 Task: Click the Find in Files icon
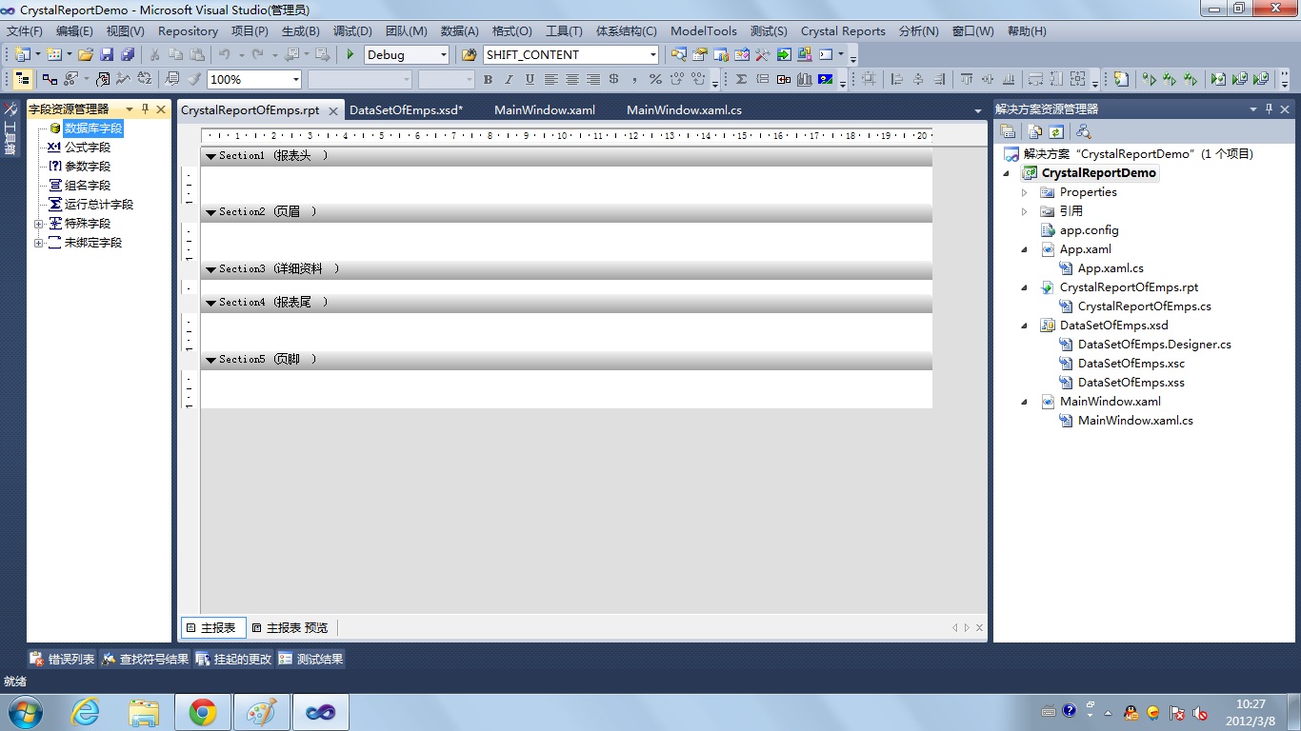(469, 54)
